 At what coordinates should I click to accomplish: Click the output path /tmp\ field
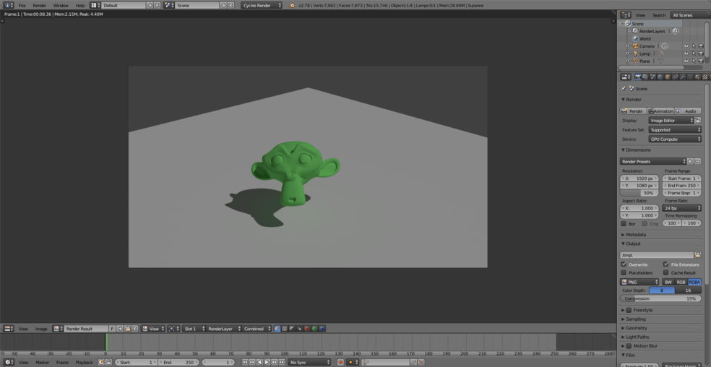[x=656, y=255]
